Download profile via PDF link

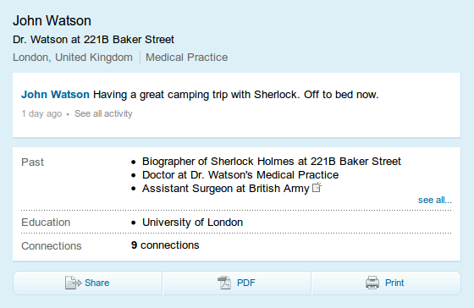[246, 283]
